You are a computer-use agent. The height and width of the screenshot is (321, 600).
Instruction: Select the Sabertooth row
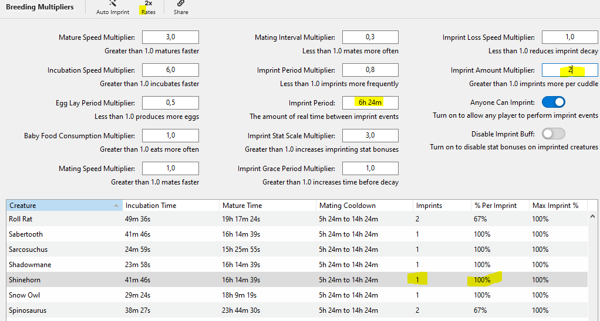click(x=297, y=234)
